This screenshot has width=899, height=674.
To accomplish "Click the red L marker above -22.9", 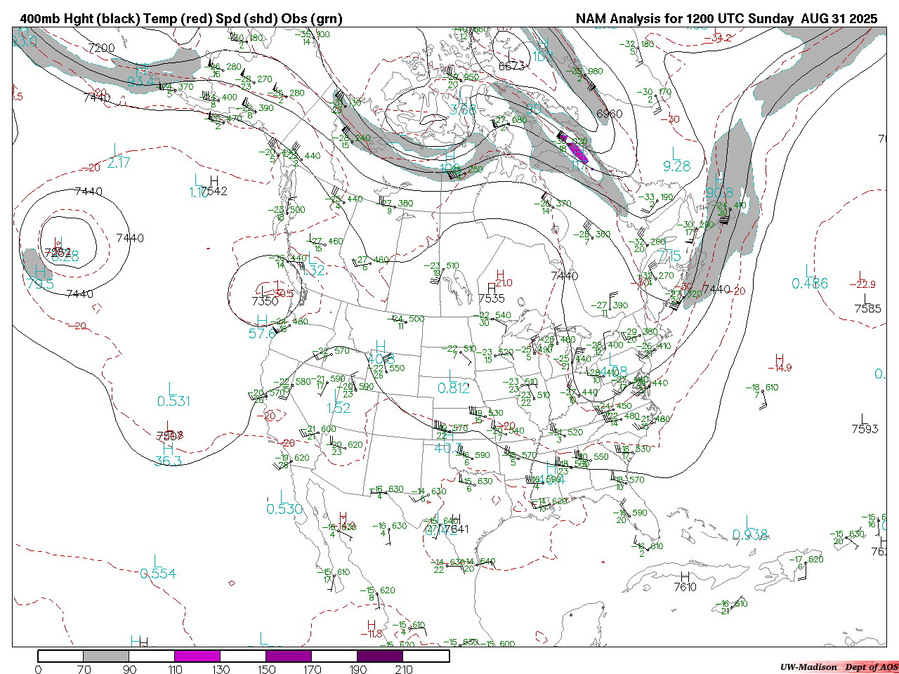I will (860, 275).
